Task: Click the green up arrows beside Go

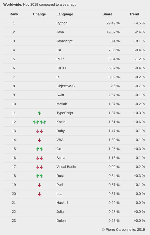Action: (39, 149)
